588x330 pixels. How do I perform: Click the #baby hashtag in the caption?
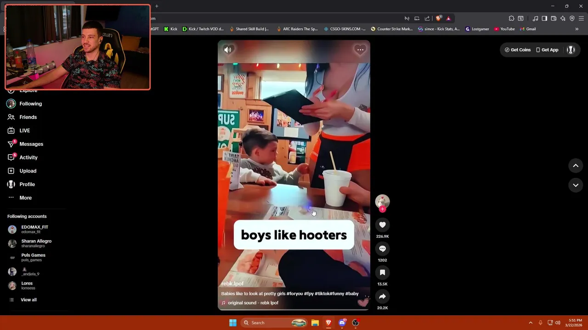tap(352, 294)
